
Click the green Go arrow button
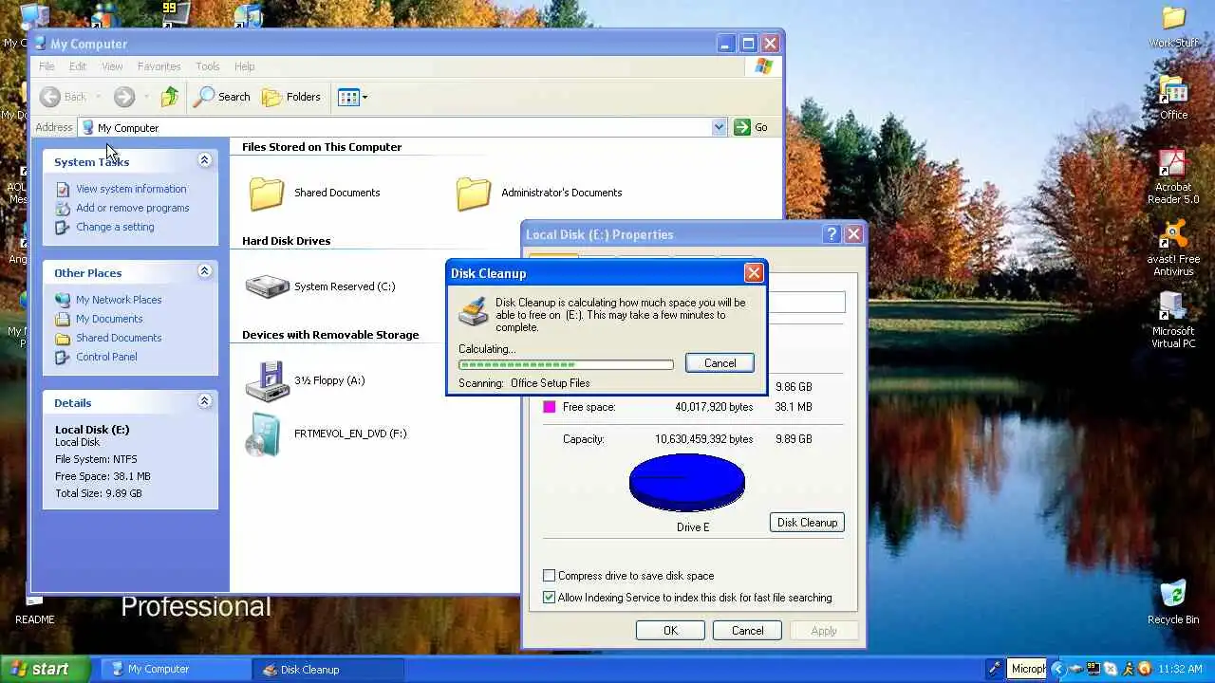pos(742,127)
